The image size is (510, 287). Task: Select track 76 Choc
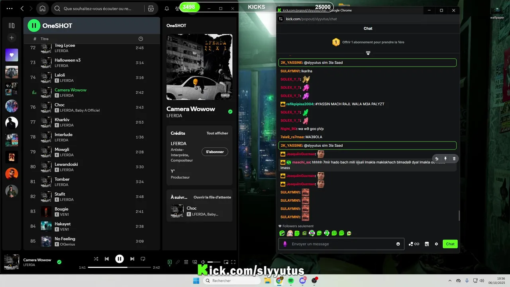coord(92,107)
